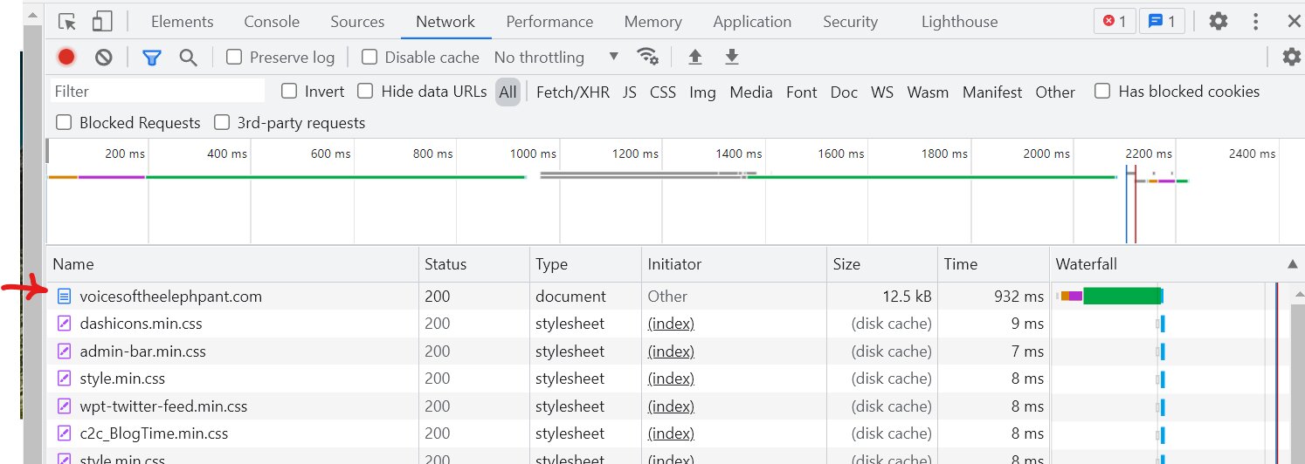Export the HAR file with the download arrow
Viewport: 1305px width, 464px height.
click(732, 57)
